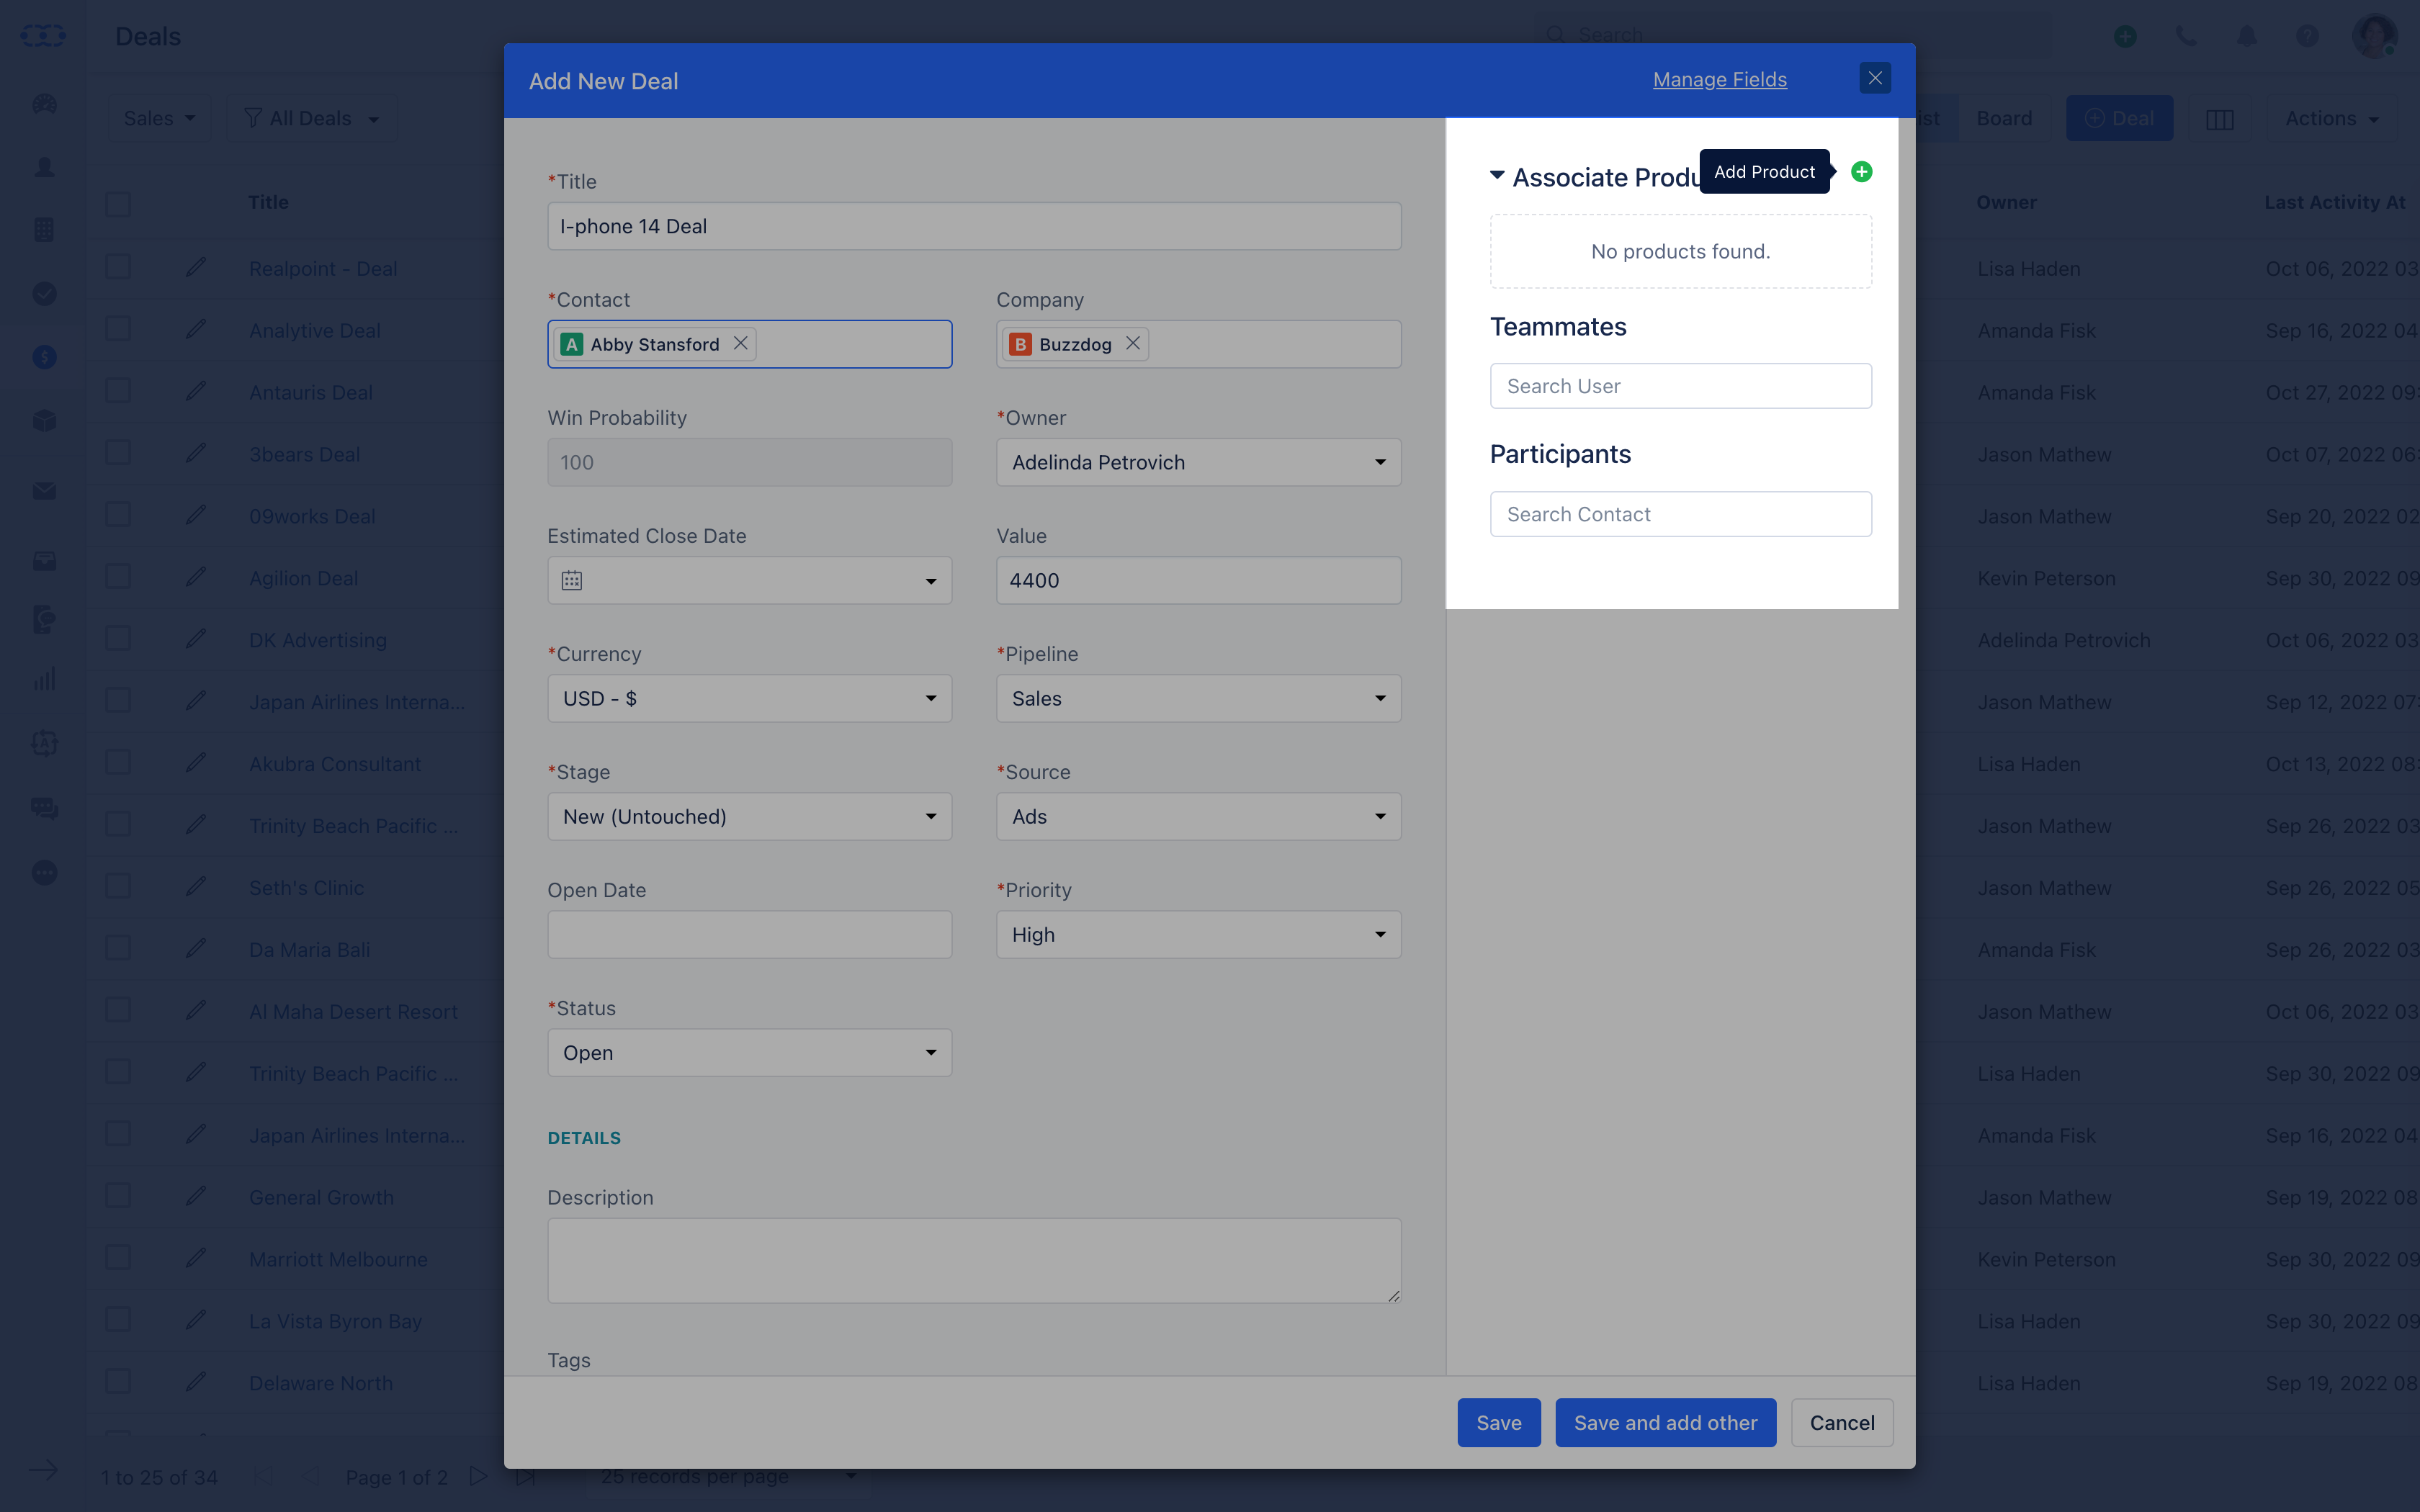Click the Save button
The width and height of the screenshot is (2420, 1512).
click(1498, 1422)
